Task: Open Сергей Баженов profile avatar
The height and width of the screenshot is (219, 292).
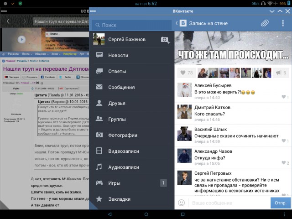Action: click(x=99, y=39)
